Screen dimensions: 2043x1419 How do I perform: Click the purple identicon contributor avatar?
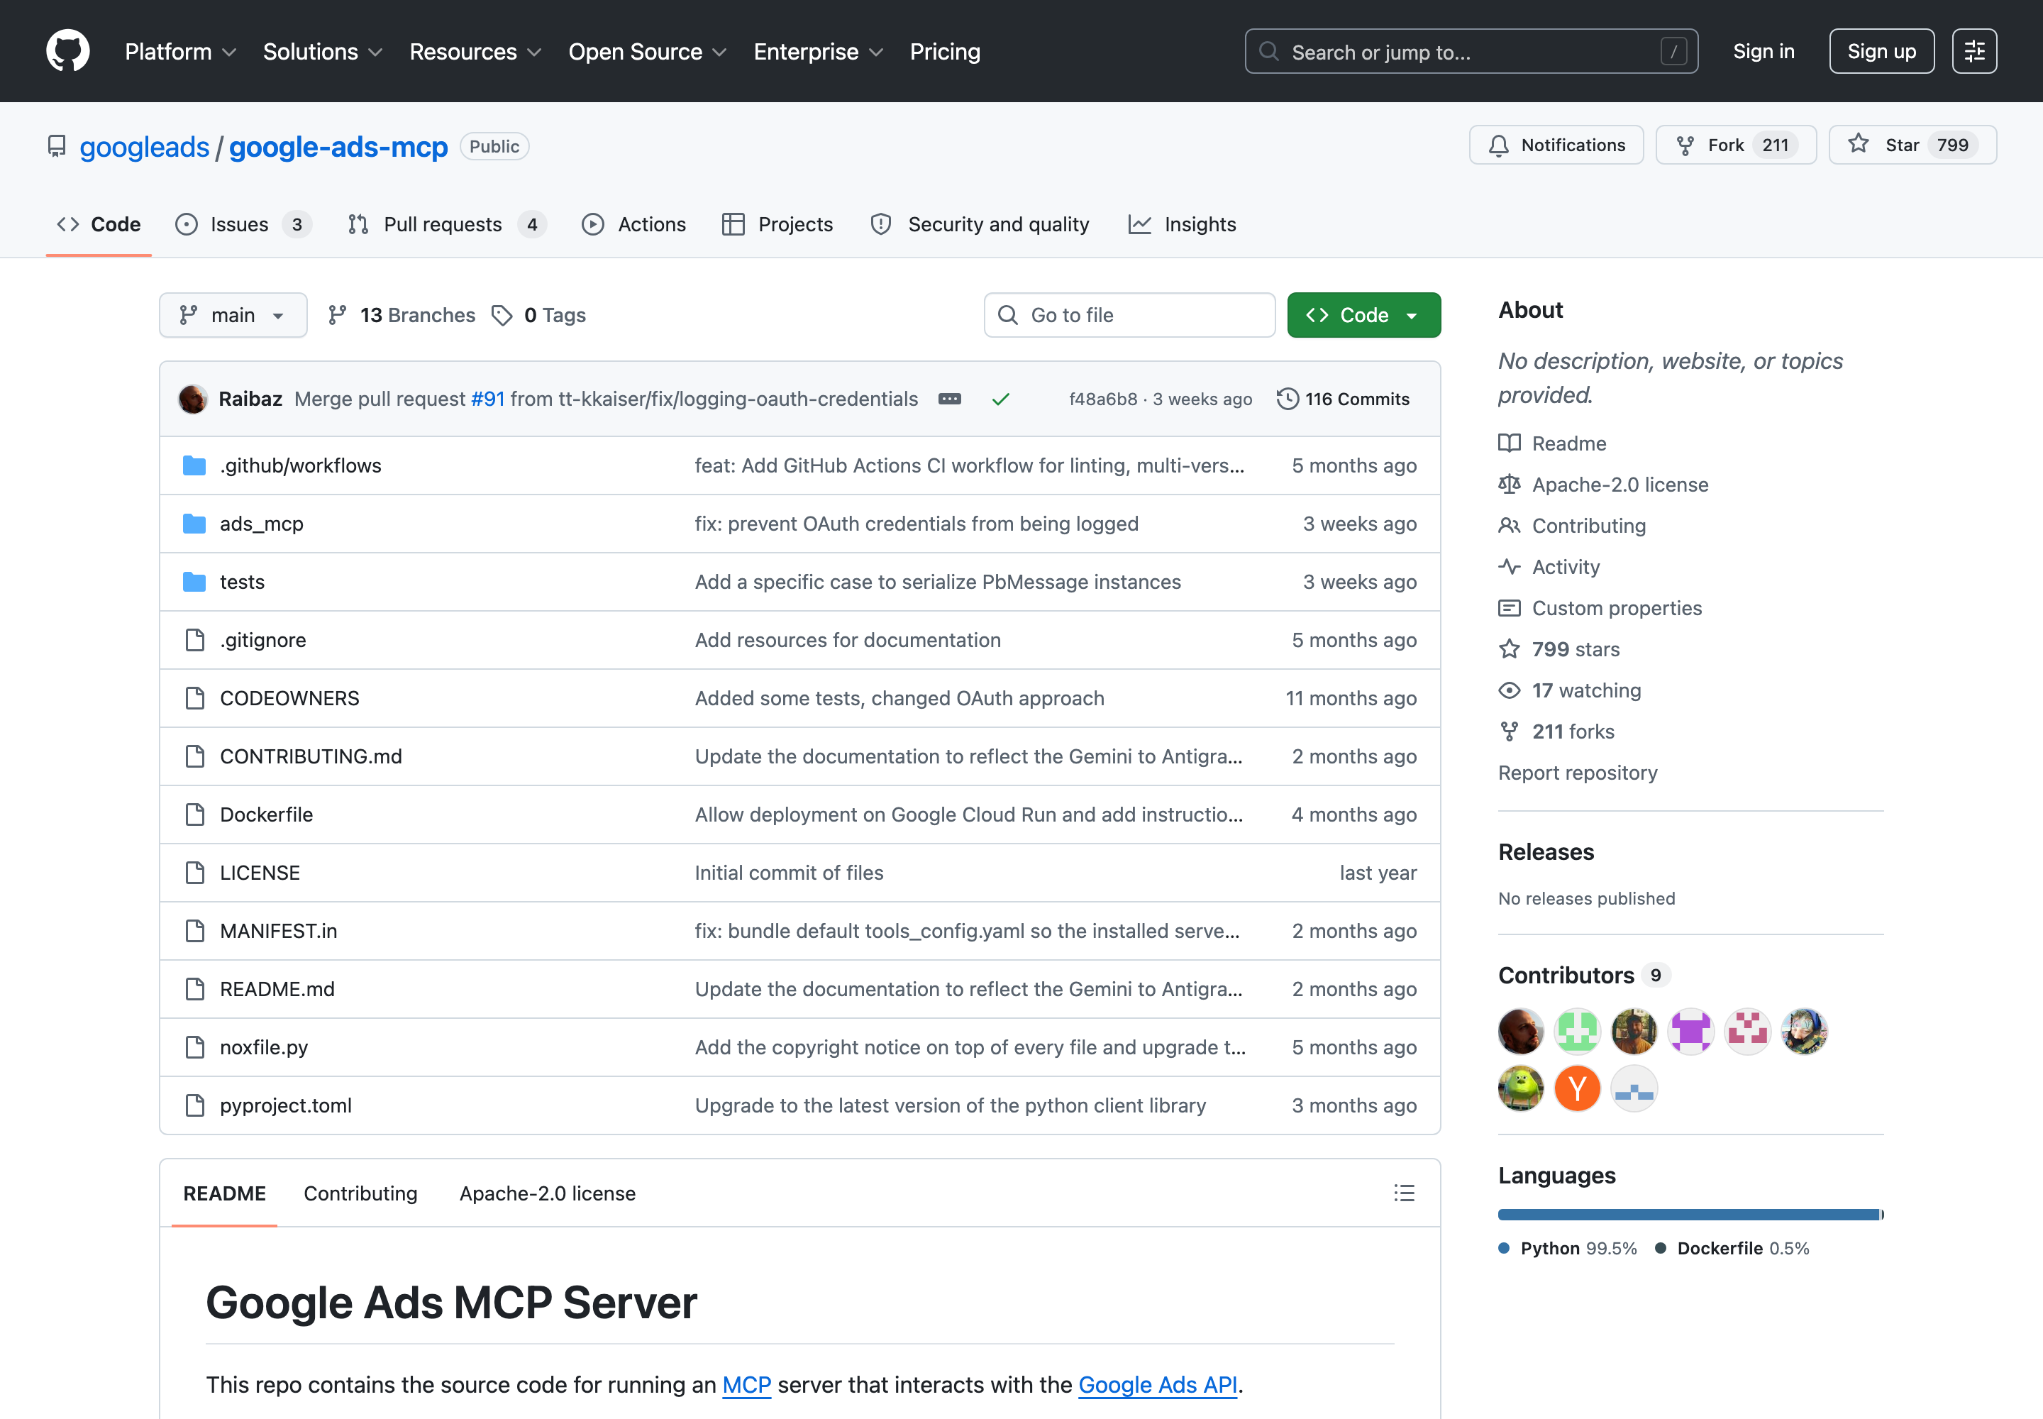tap(1691, 1032)
